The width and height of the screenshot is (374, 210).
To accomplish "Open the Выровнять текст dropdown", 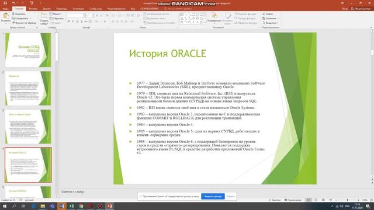I will click(x=155, y=18).
